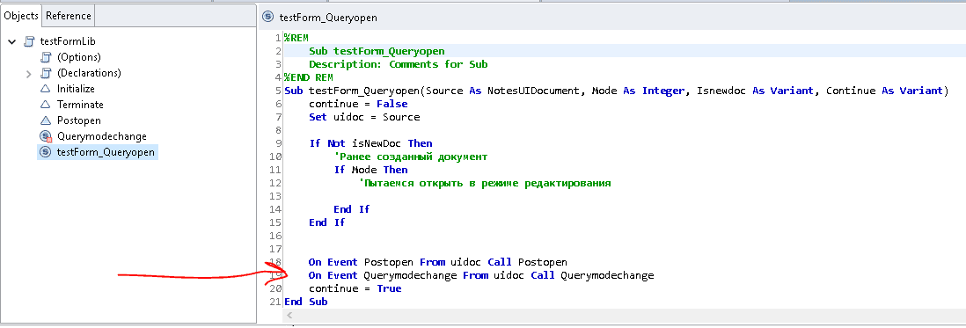Click the testForm_Queryopen editor title

pos(328,18)
